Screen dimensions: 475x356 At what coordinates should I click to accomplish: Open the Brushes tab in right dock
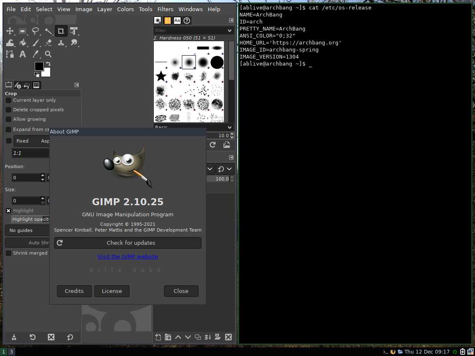pyautogui.click(x=158, y=20)
